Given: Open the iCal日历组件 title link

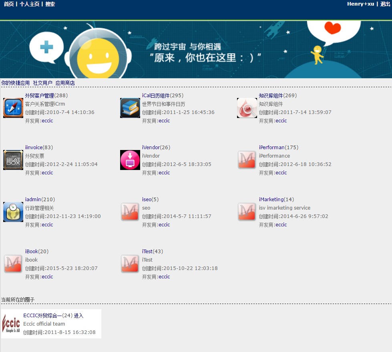Looking at the screenshot, I should [x=156, y=96].
